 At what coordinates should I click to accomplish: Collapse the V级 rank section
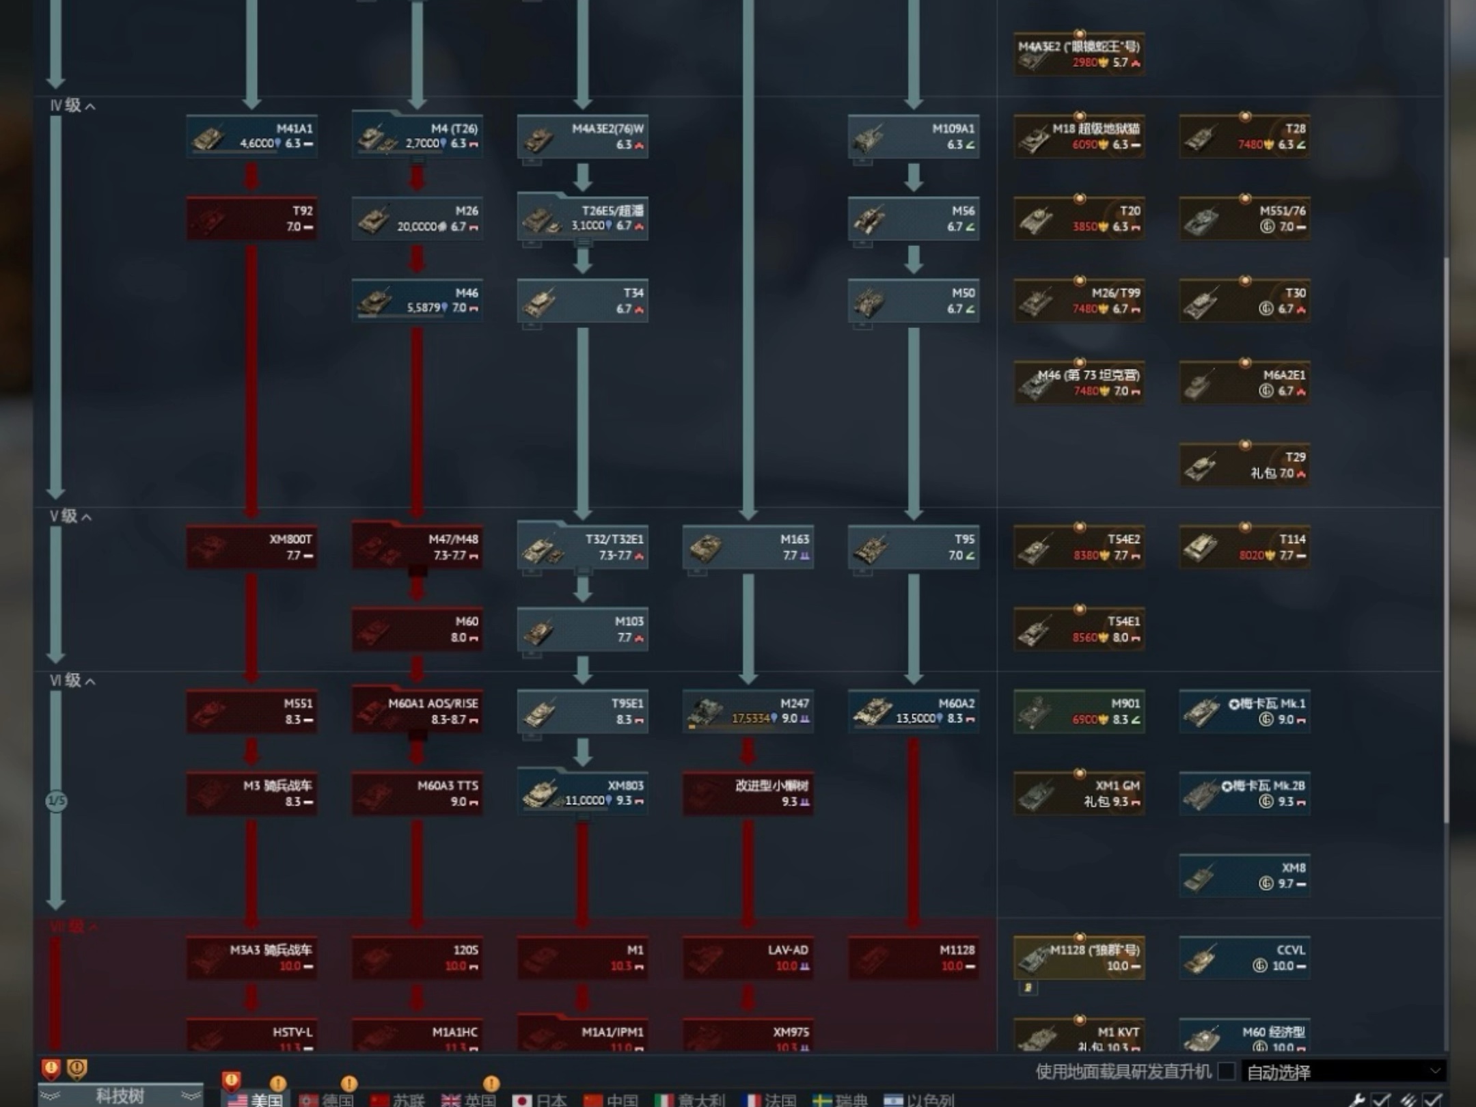[71, 516]
